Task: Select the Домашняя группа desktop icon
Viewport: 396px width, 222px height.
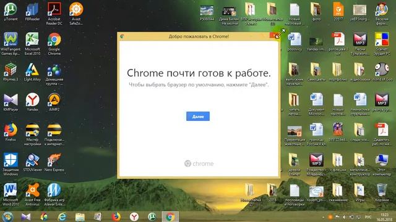Action: (54, 74)
